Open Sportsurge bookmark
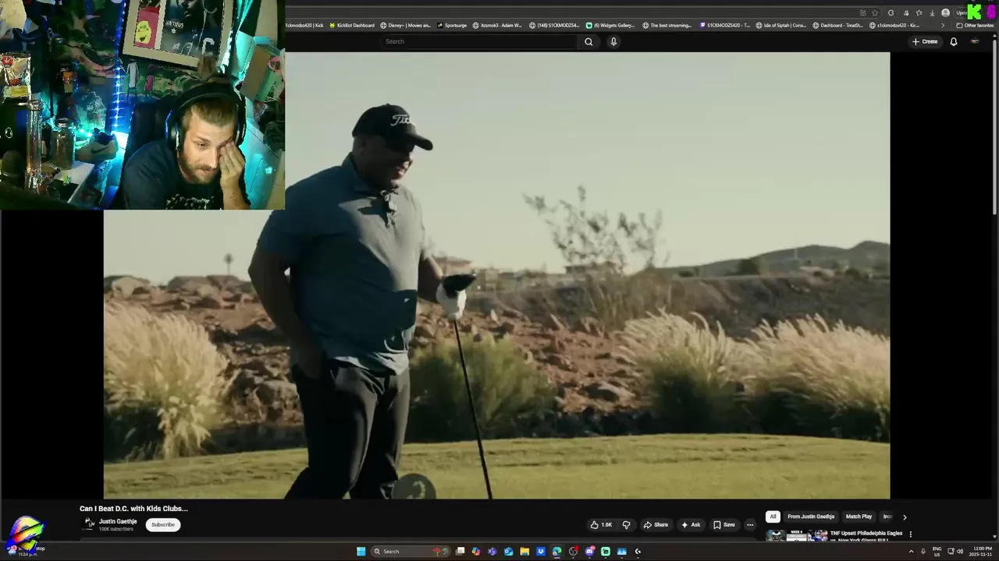Viewport: 999px width, 561px height. (x=452, y=25)
